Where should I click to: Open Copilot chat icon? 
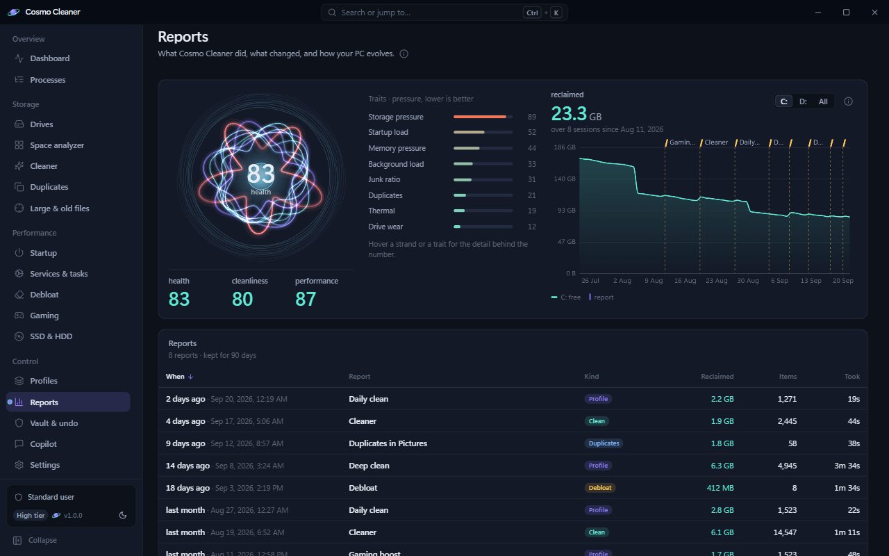pos(19,444)
